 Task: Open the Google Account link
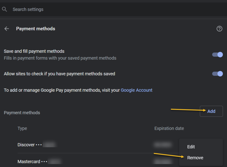click(136, 90)
